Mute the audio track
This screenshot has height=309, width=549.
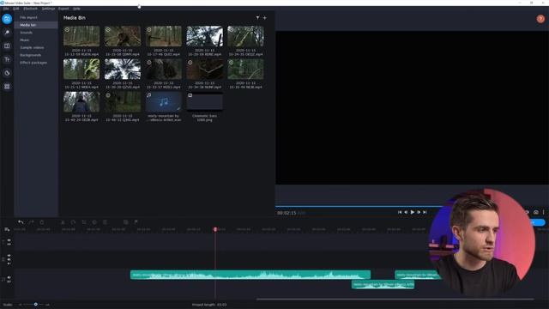(9, 277)
